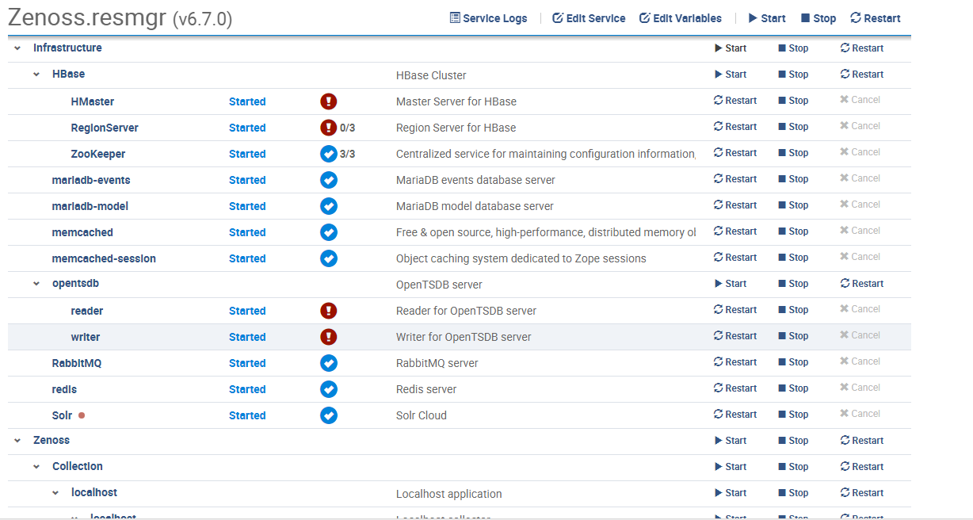Click the red status dot beside Solr

(x=82, y=415)
